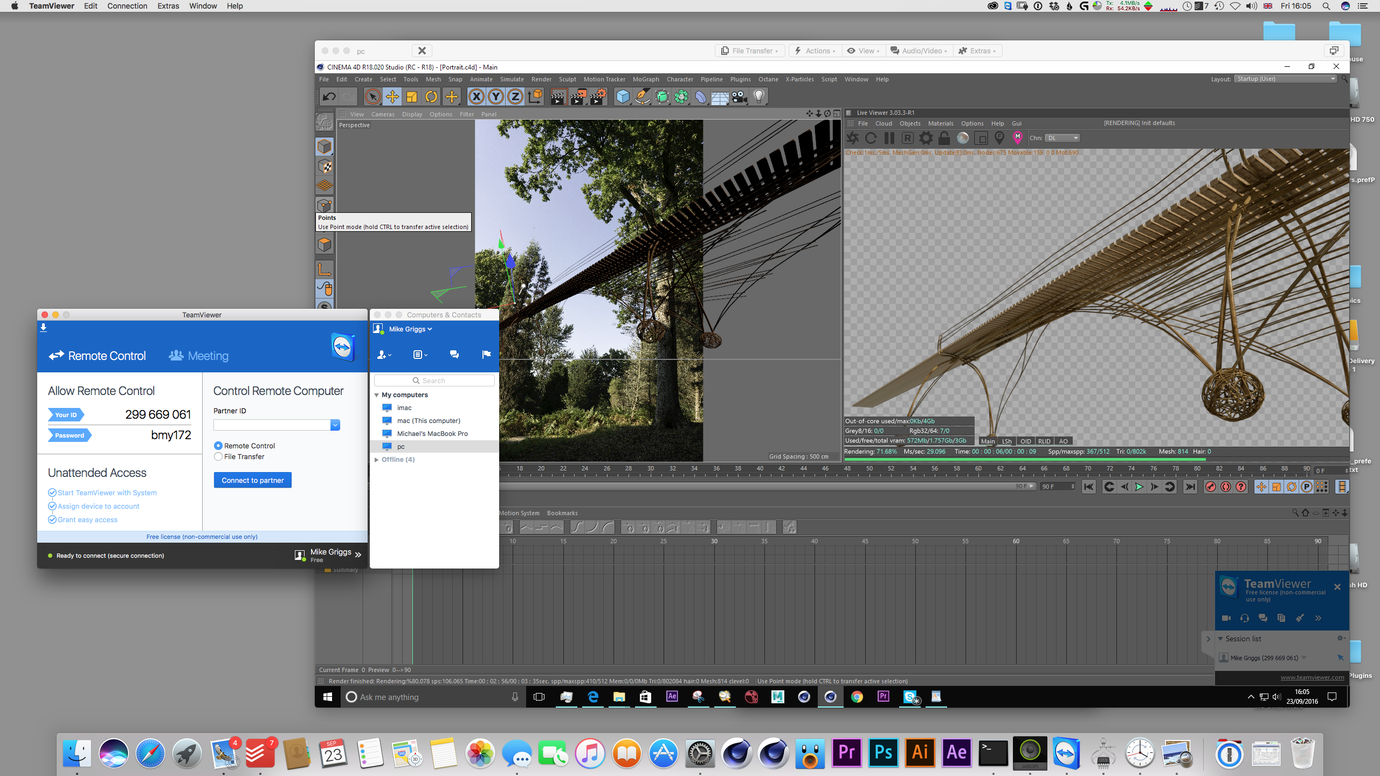Click Connect to partner button
This screenshot has height=776, width=1380.
(x=253, y=480)
